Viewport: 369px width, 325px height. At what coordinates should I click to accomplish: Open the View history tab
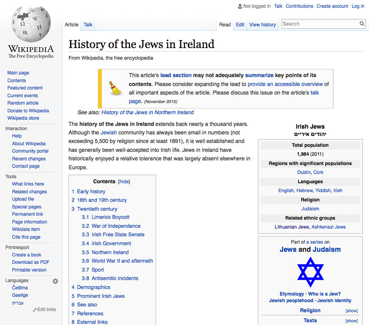pos(262,24)
